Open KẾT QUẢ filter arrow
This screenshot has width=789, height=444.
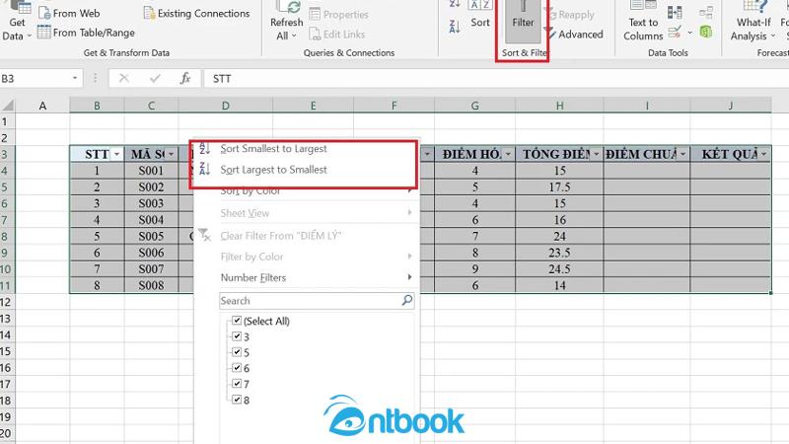[764, 154]
